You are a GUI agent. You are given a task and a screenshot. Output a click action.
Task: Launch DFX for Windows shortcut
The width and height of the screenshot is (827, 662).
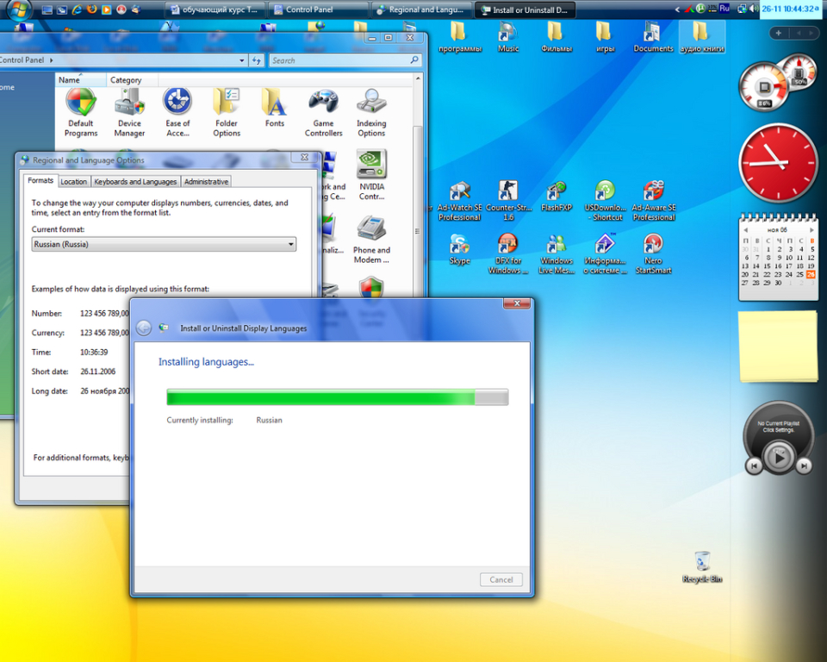click(x=508, y=253)
